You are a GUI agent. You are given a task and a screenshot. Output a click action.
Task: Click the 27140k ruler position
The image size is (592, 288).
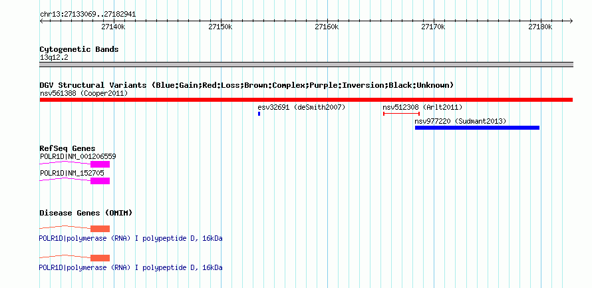pos(113,27)
